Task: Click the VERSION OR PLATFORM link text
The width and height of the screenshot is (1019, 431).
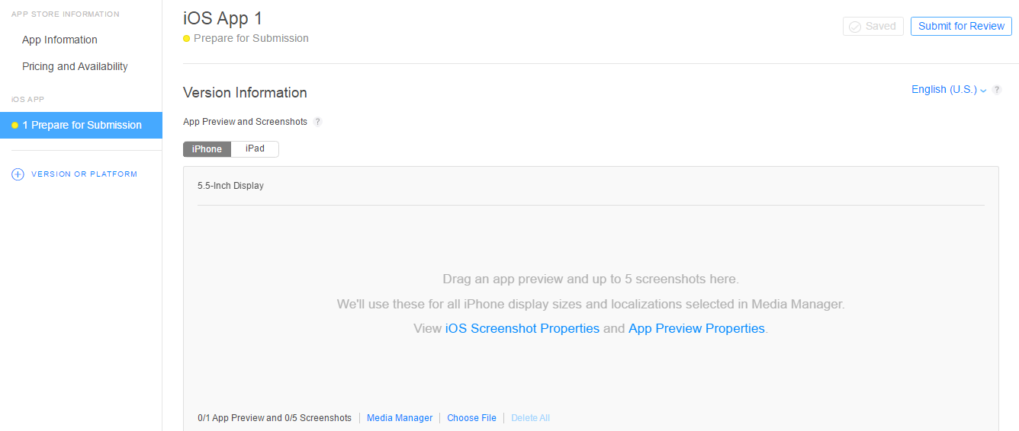Action: point(84,174)
